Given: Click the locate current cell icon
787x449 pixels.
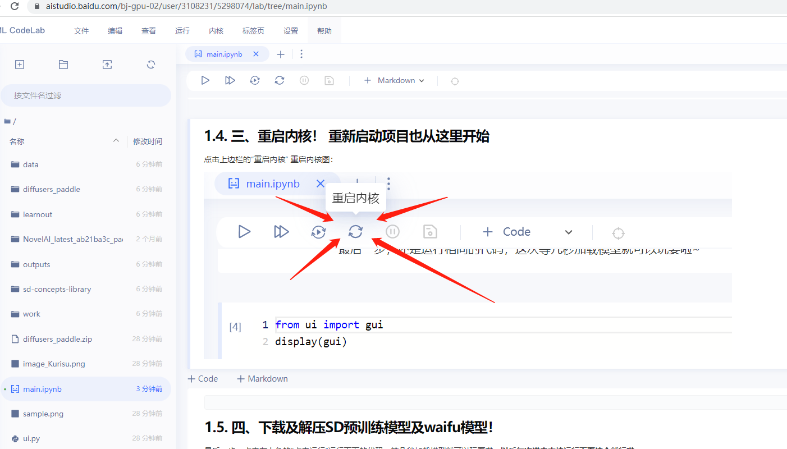Looking at the screenshot, I should [x=455, y=81].
